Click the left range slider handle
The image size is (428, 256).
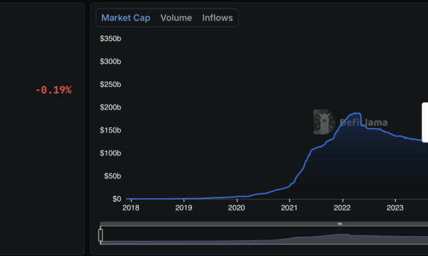coord(100,235)
